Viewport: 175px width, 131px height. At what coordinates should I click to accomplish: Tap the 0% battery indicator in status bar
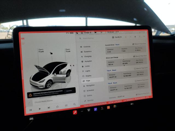[70, 33]
